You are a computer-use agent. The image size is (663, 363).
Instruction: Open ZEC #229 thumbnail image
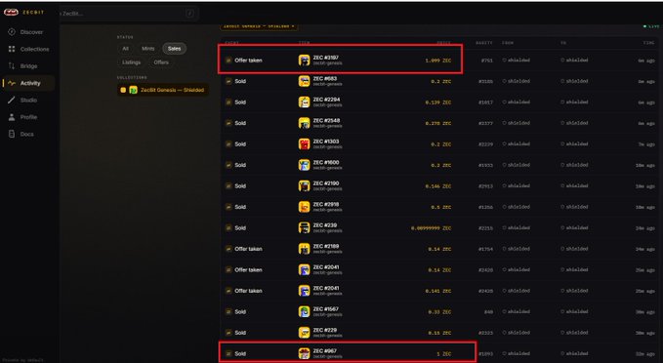pos(304,333)
